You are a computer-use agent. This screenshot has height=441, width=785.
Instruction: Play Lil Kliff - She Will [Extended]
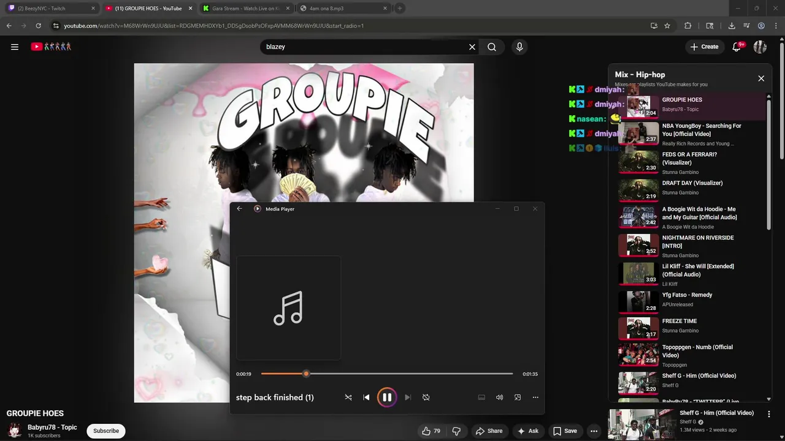click(692, 274)
